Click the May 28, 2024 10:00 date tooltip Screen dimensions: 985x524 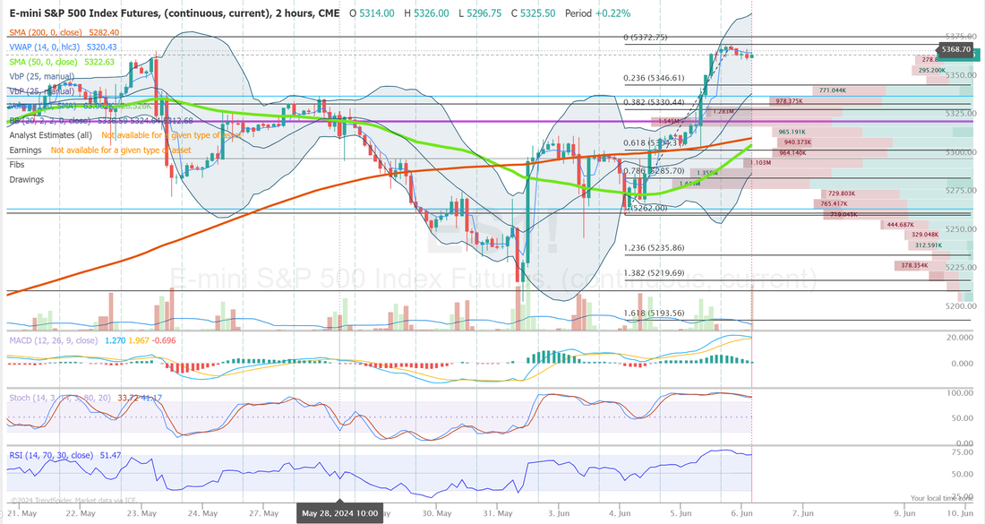[x=339, y=513]
